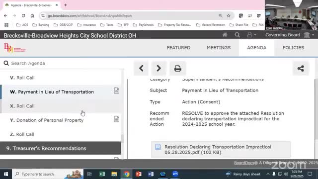Select the "Action (Consent)" type text

point(201,102)
